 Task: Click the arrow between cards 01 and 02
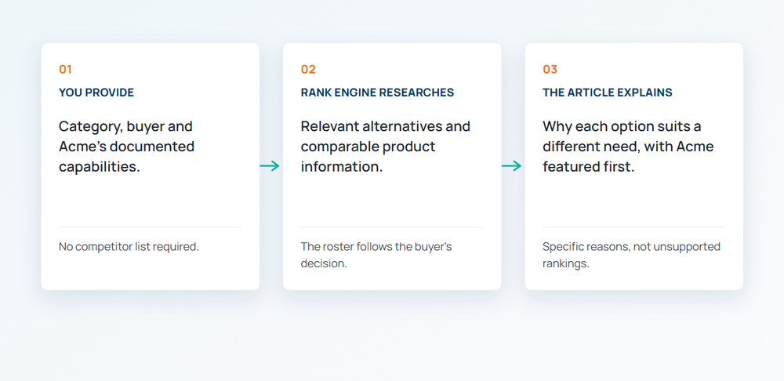pos(270,166)
